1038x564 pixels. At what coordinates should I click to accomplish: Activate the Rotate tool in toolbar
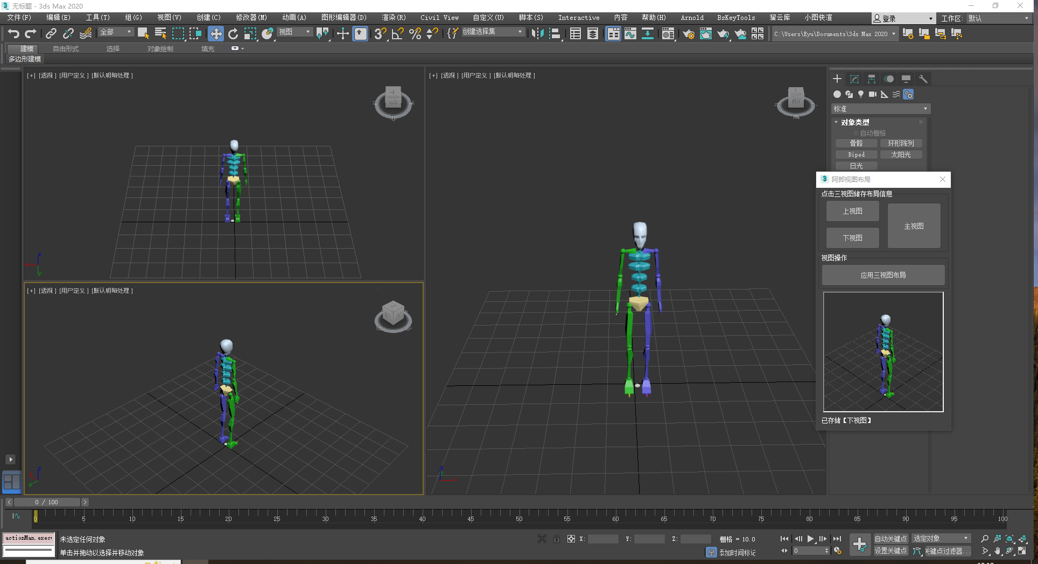coord(233,34)
